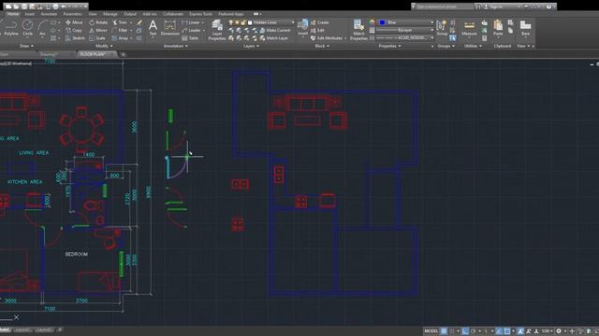Screen dimensions: 599x336
Task: Open the Output ribbon tab
Action: [130, 14]
